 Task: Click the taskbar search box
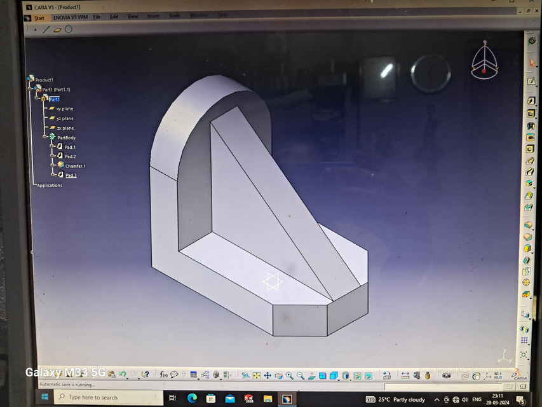point(102,397)
